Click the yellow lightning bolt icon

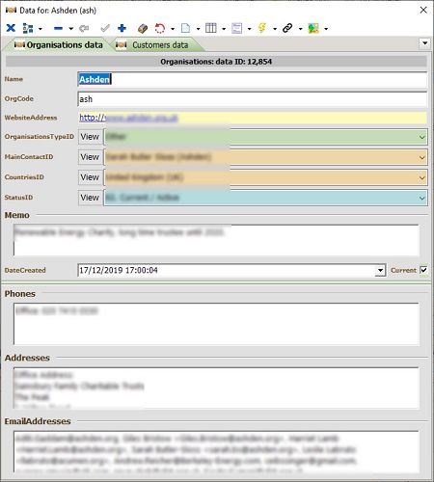(262, 28)
